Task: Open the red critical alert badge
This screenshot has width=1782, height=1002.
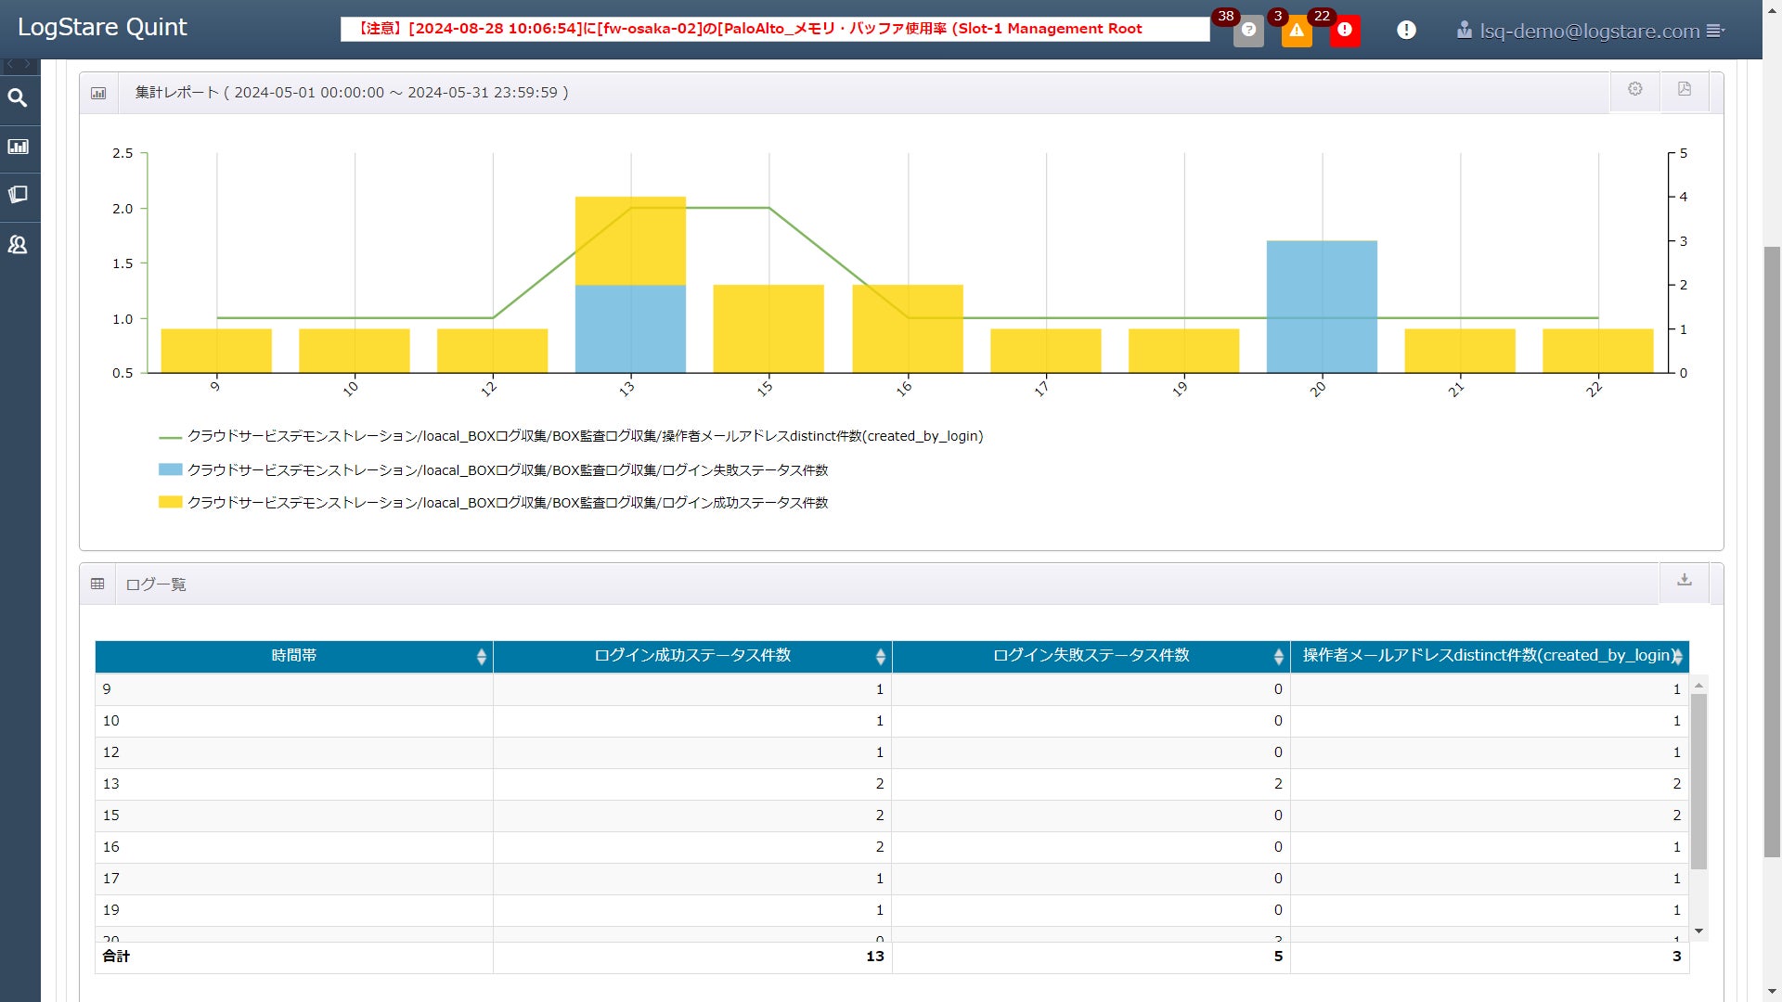Action: pos(1344,31)
